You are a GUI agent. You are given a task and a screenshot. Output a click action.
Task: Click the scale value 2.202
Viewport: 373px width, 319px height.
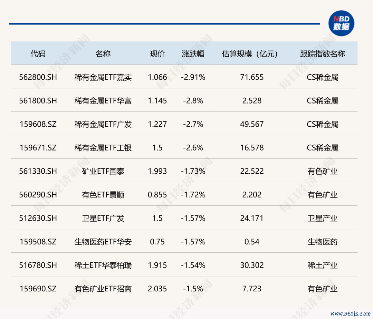coord(252,195)
